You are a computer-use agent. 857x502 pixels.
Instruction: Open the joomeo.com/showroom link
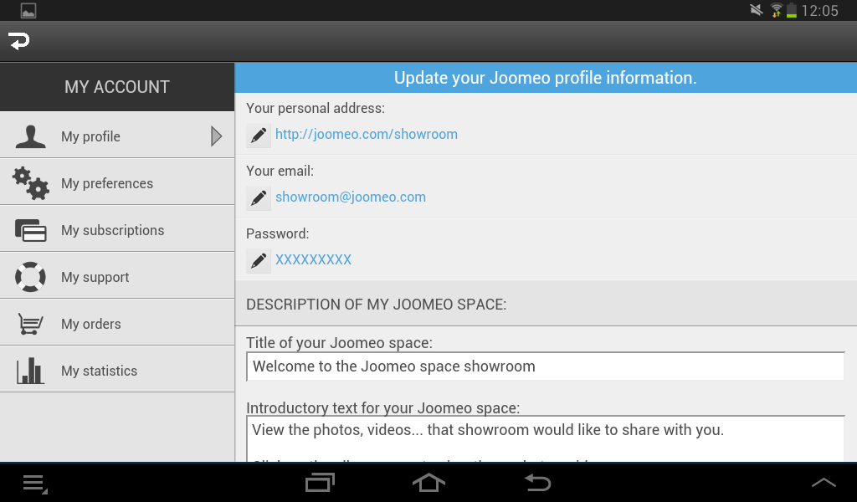tap(367, 135)
